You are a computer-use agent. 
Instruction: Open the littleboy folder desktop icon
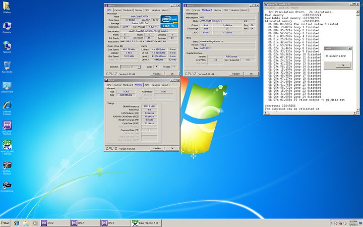pos(7,8)
